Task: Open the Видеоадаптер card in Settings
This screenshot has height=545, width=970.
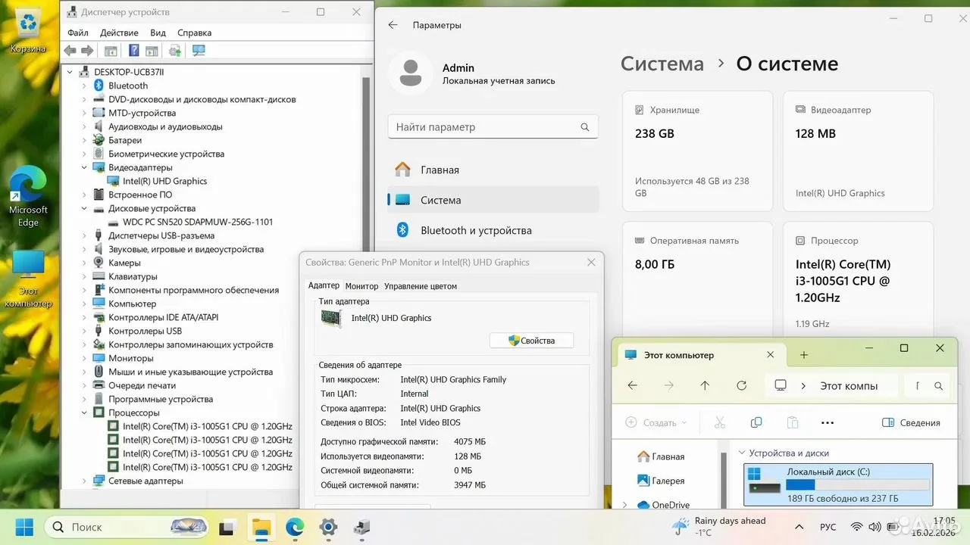Action: [858, 151]
